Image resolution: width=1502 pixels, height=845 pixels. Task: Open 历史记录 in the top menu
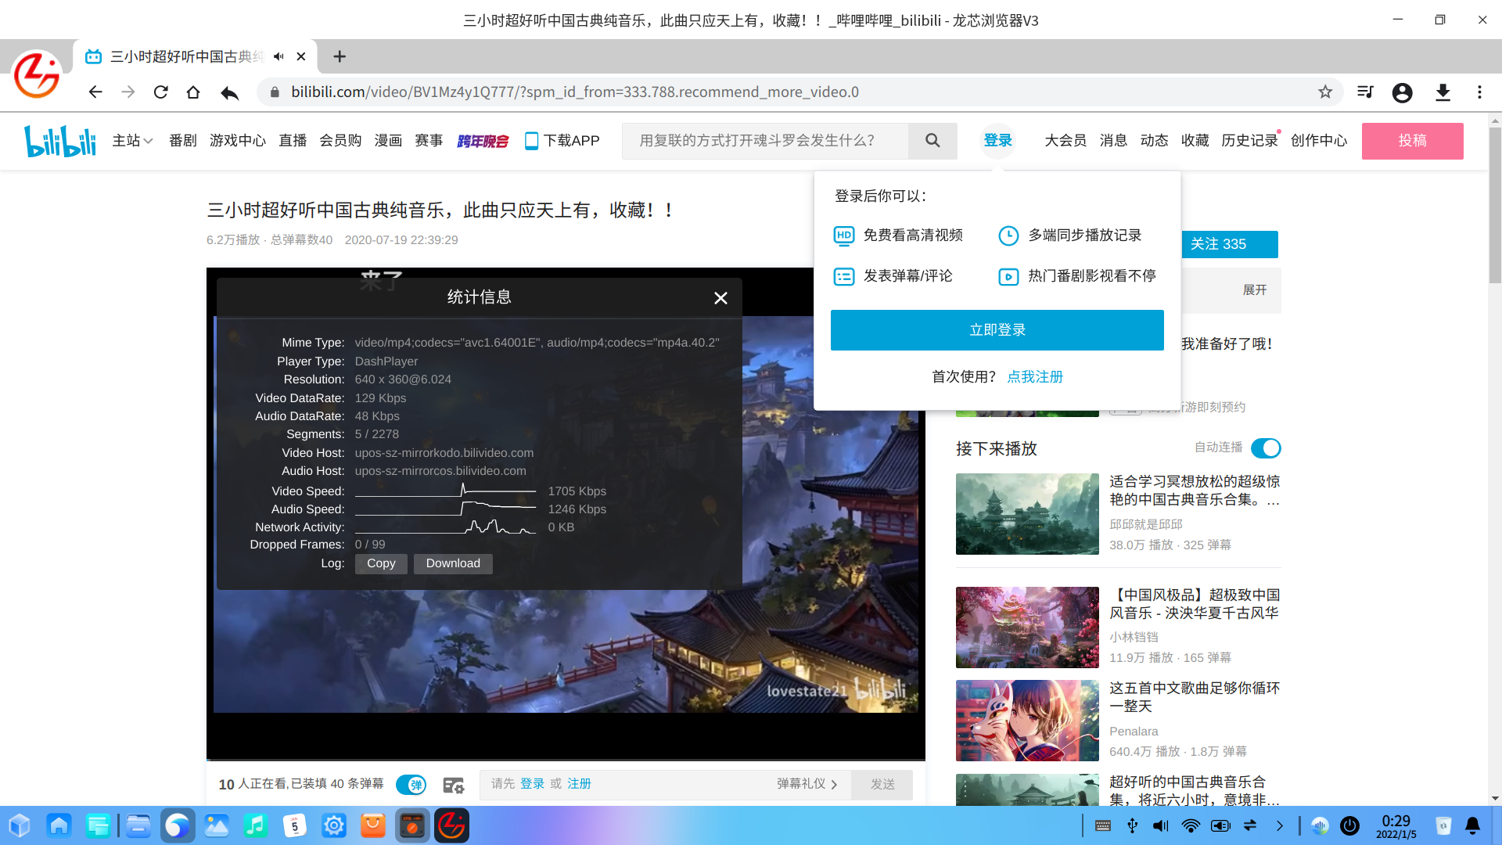click(x=1249, y=141)
